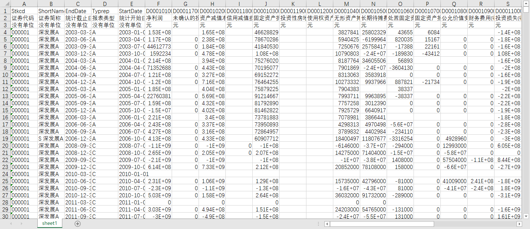Click cell containing 44612773

point(158,46)
